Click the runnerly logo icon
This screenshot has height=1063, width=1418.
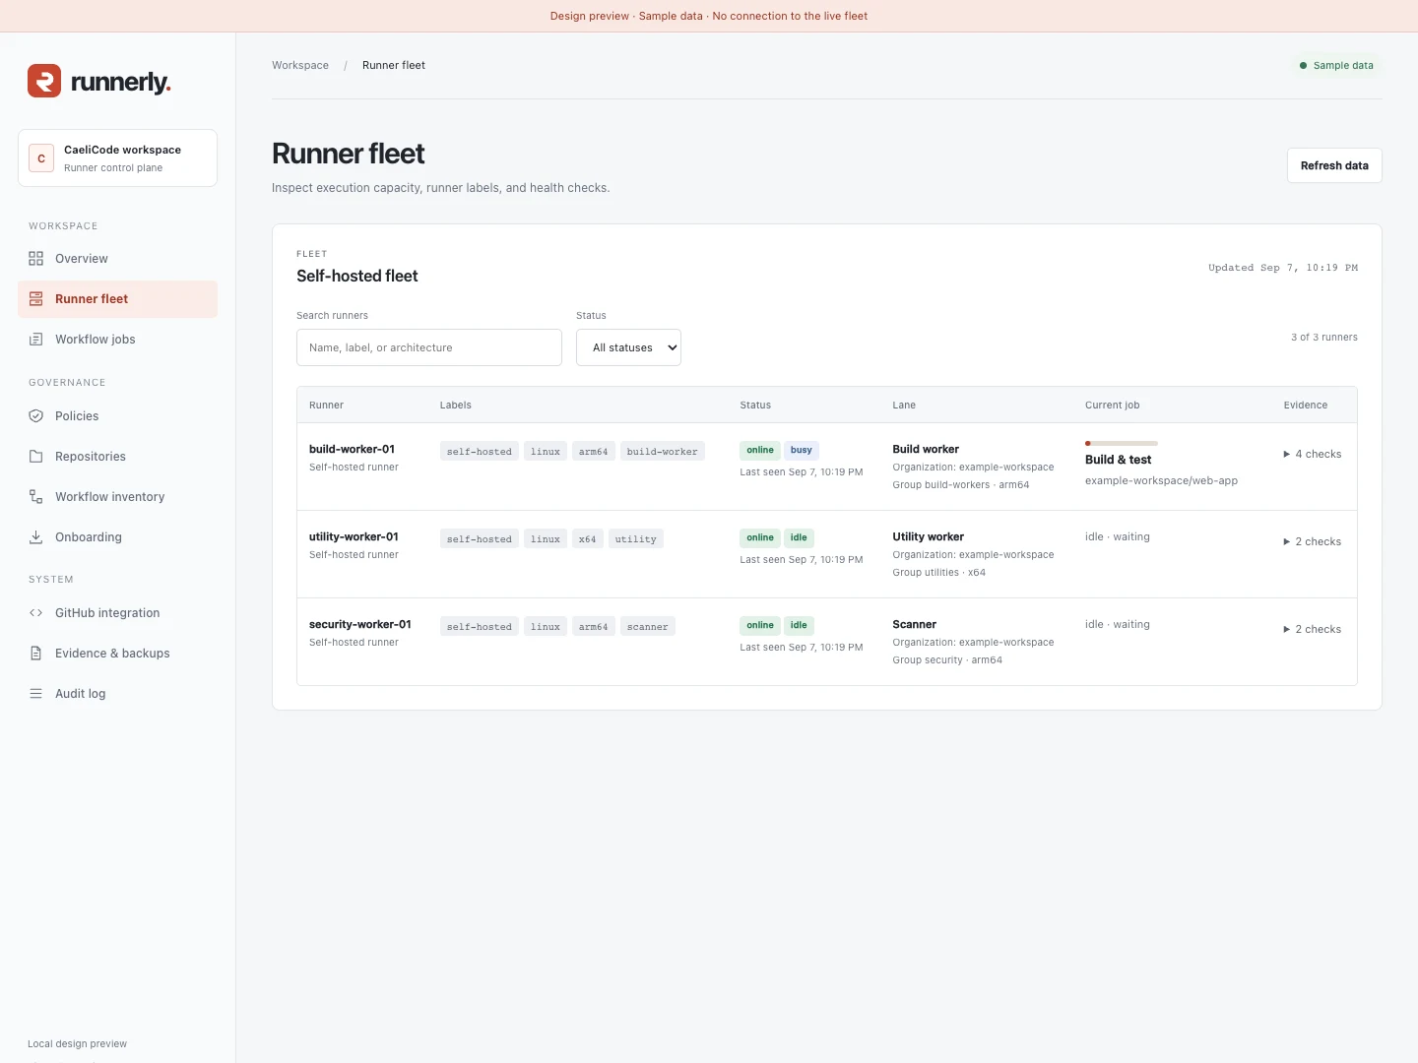click(44, 81)
